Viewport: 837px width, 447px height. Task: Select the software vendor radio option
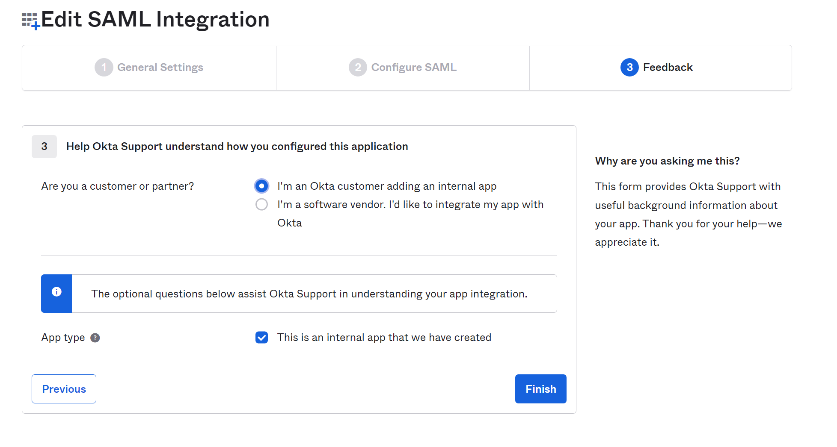click(x=261, y=204)
